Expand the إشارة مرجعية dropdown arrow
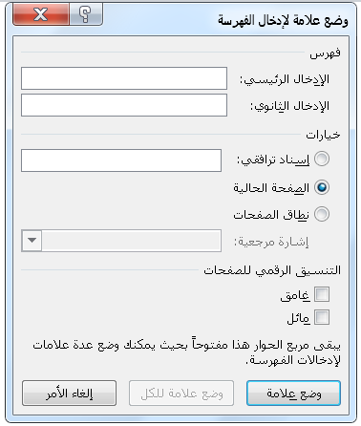Viewport: 361px width, 426px height. (x=32, y=241)
